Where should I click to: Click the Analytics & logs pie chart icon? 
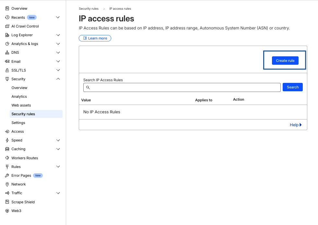pyautogui.click(x=7, y=44)
